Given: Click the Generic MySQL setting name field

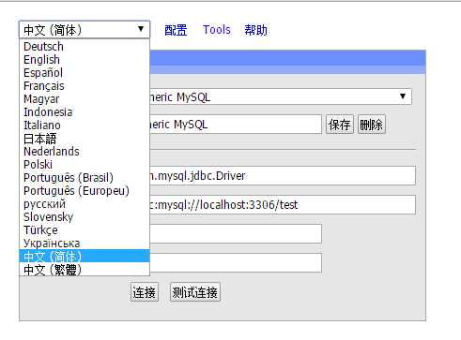Looking at the screenshot, I should click(x=236, y=125).
